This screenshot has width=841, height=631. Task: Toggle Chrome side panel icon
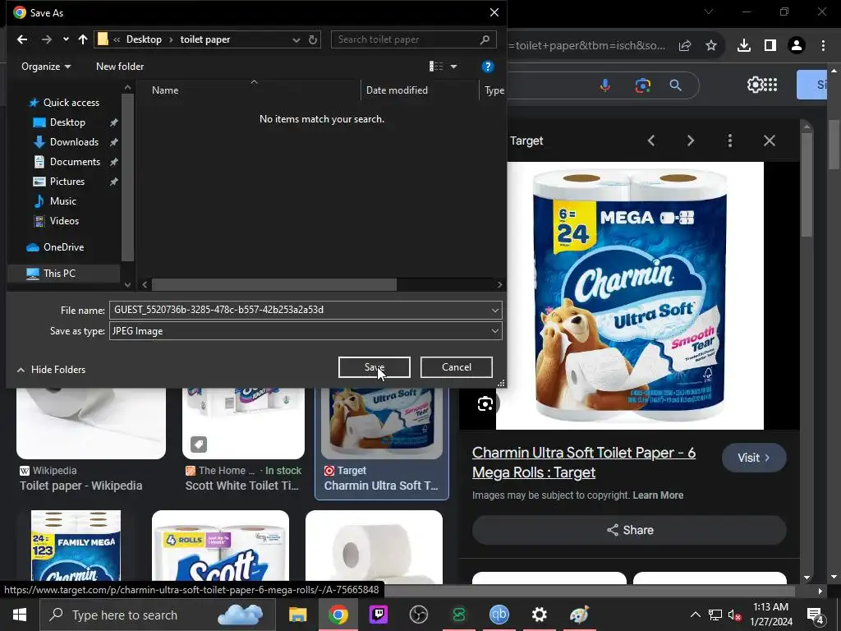point(770,46)
